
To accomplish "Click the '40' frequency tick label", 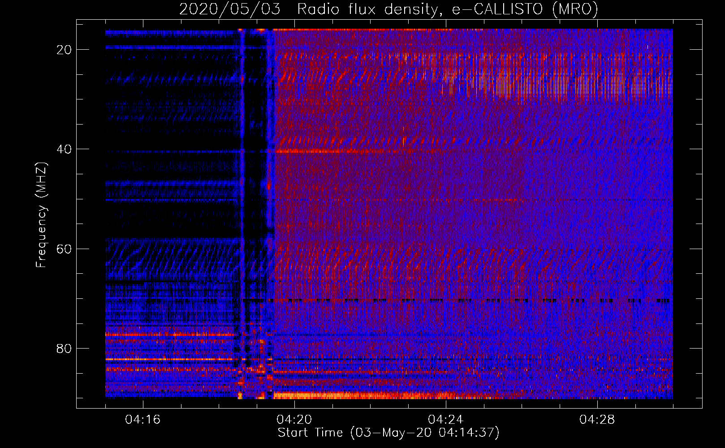I will 64,149.
